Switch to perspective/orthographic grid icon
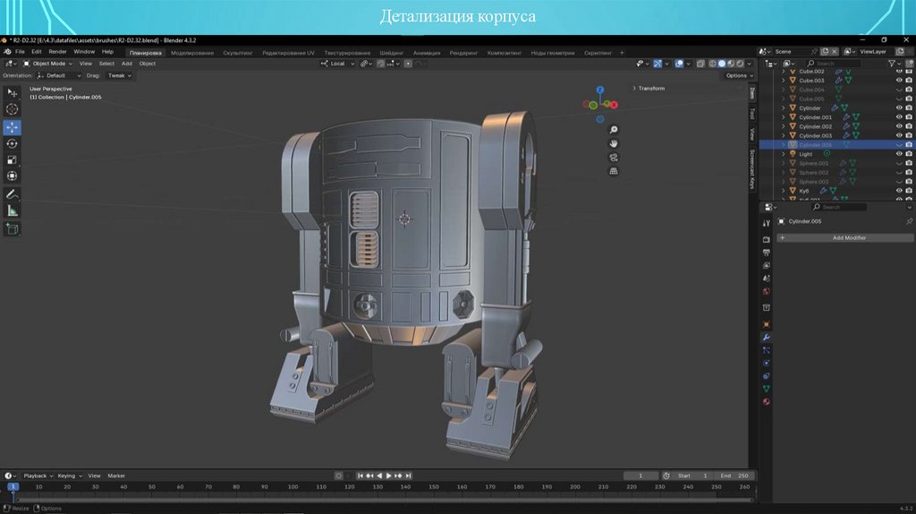Image resolution: width=916 pixels, height=514 pixels. (x=614, y=170)
